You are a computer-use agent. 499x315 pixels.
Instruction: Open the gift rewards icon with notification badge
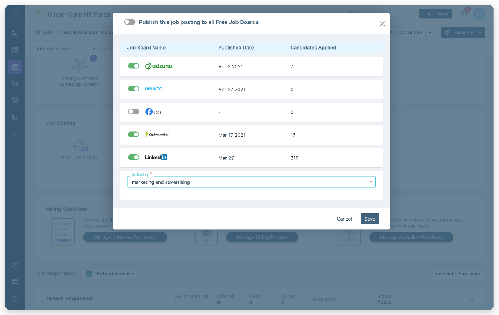click(x=464, y=14)
